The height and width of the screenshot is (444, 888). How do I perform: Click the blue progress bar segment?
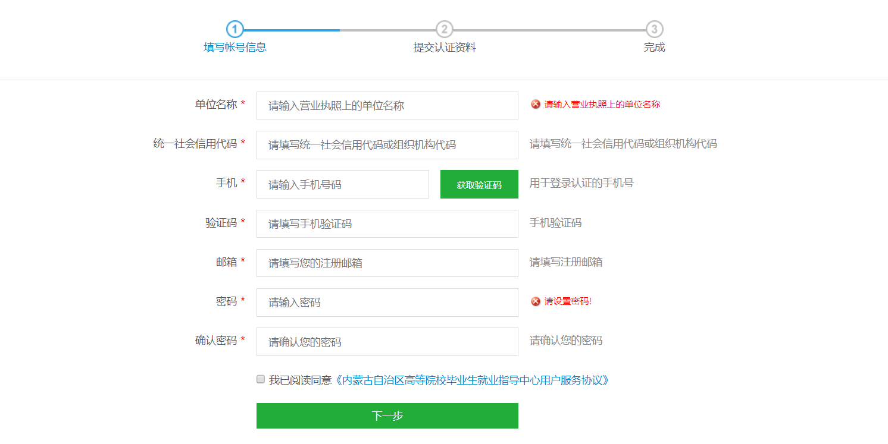tap(292, 30)
